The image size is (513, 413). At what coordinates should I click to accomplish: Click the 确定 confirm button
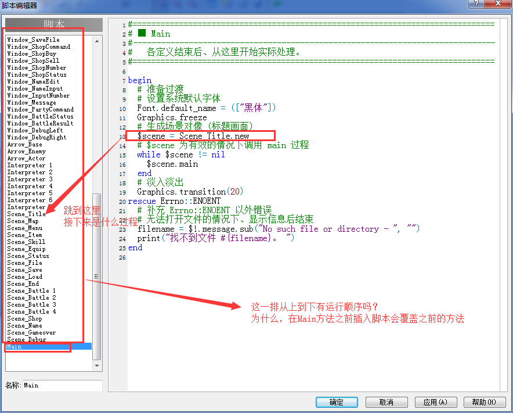337,402
